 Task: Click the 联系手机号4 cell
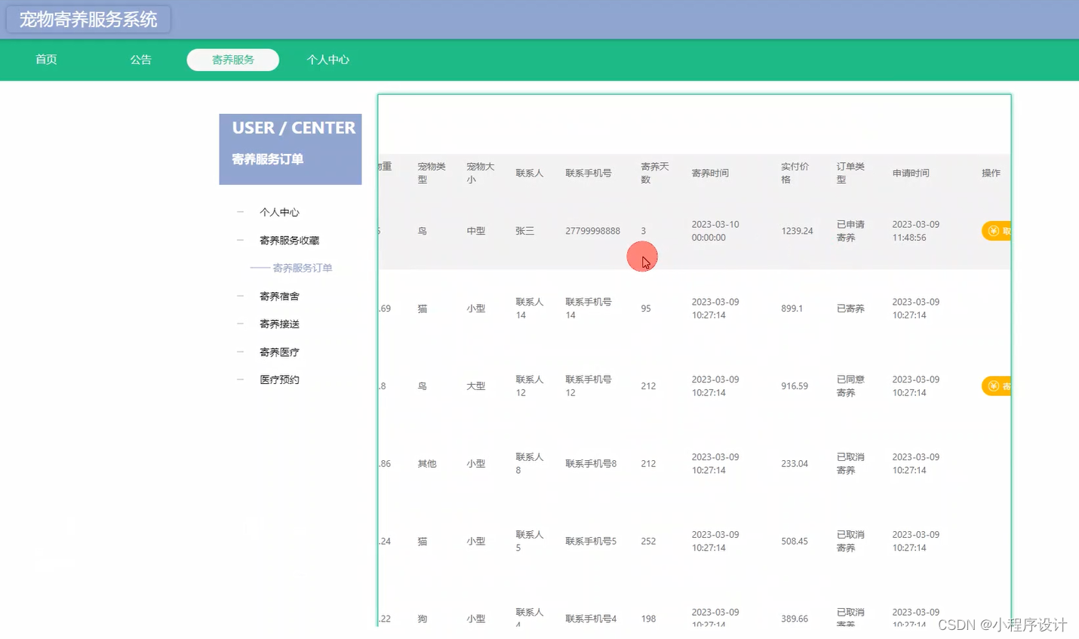tap(591, 619)
